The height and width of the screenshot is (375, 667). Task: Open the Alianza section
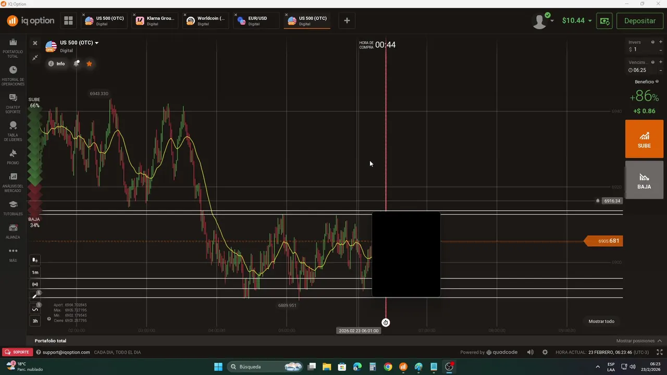[13, 231]
